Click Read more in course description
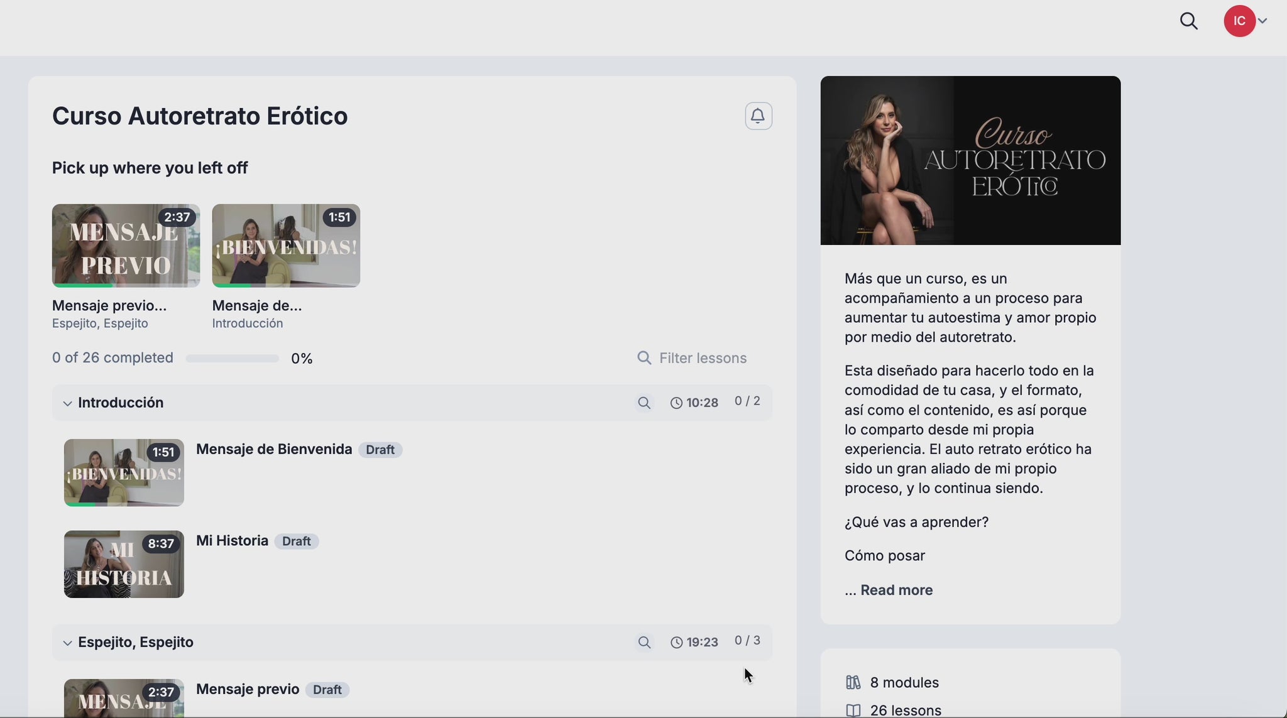The image size is (1287, 718). click(x=896, y=590)
